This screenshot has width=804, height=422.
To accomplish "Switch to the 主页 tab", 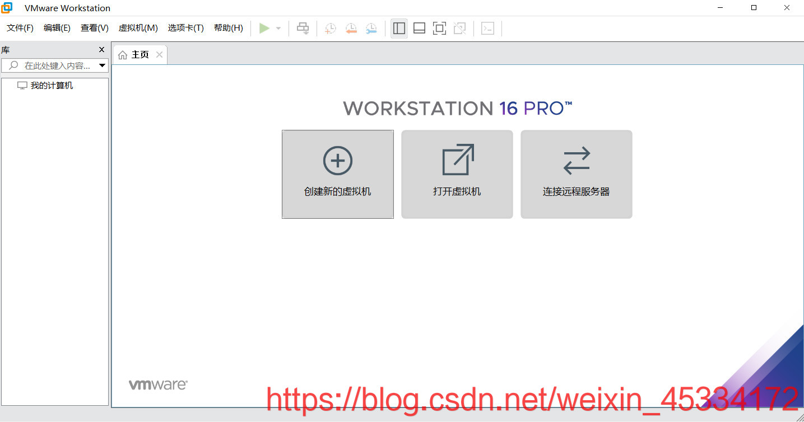I will pyautogui.click(x=140, y=55).
